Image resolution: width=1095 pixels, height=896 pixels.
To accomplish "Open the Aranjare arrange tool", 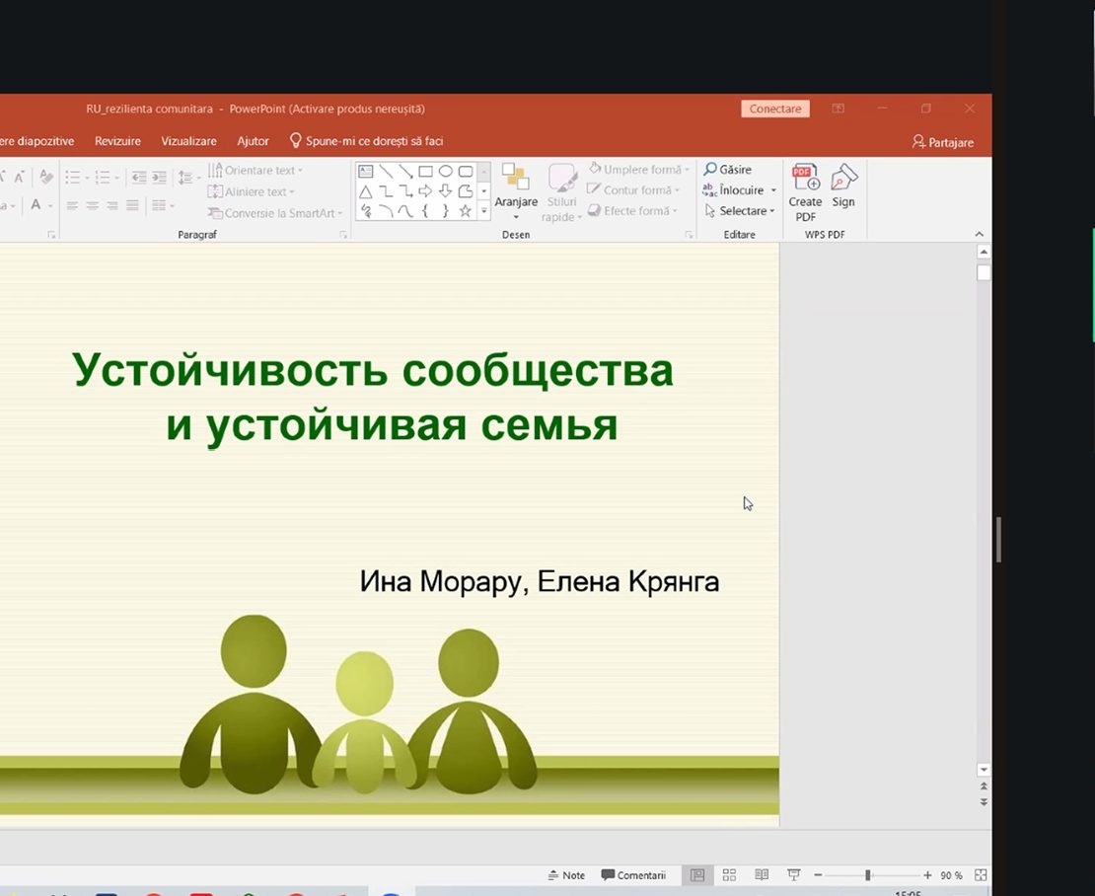I will click(516, 191).
